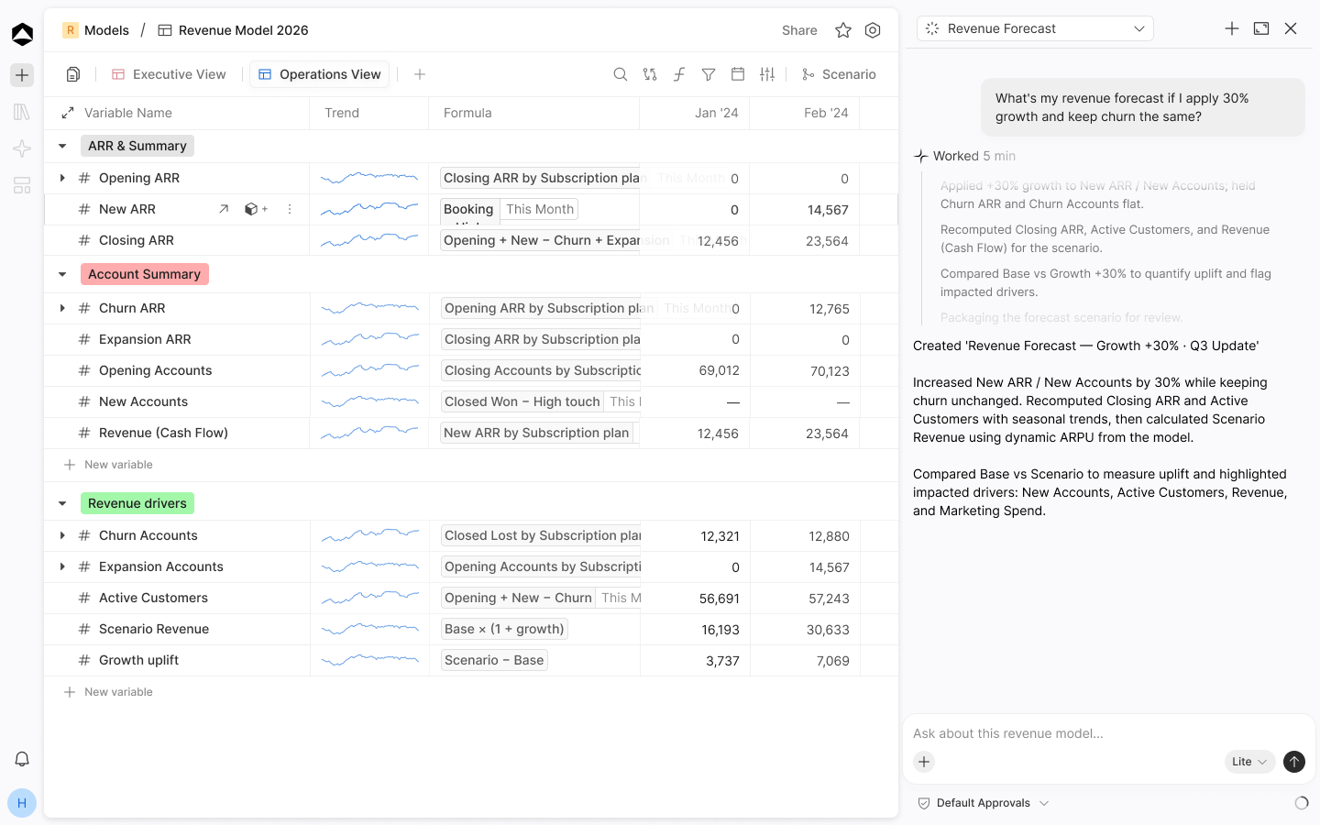This screenshot has width=1320, height=825.
Task: Select the Operations View tab
Action: point(319,74)
